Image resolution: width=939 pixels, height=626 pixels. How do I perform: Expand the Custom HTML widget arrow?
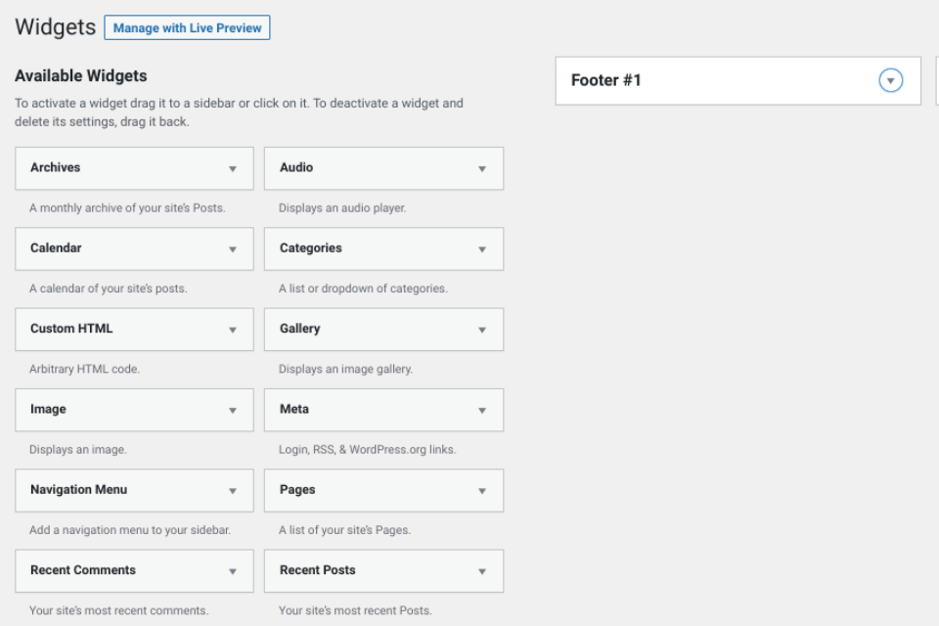click(x=233, y=330)
